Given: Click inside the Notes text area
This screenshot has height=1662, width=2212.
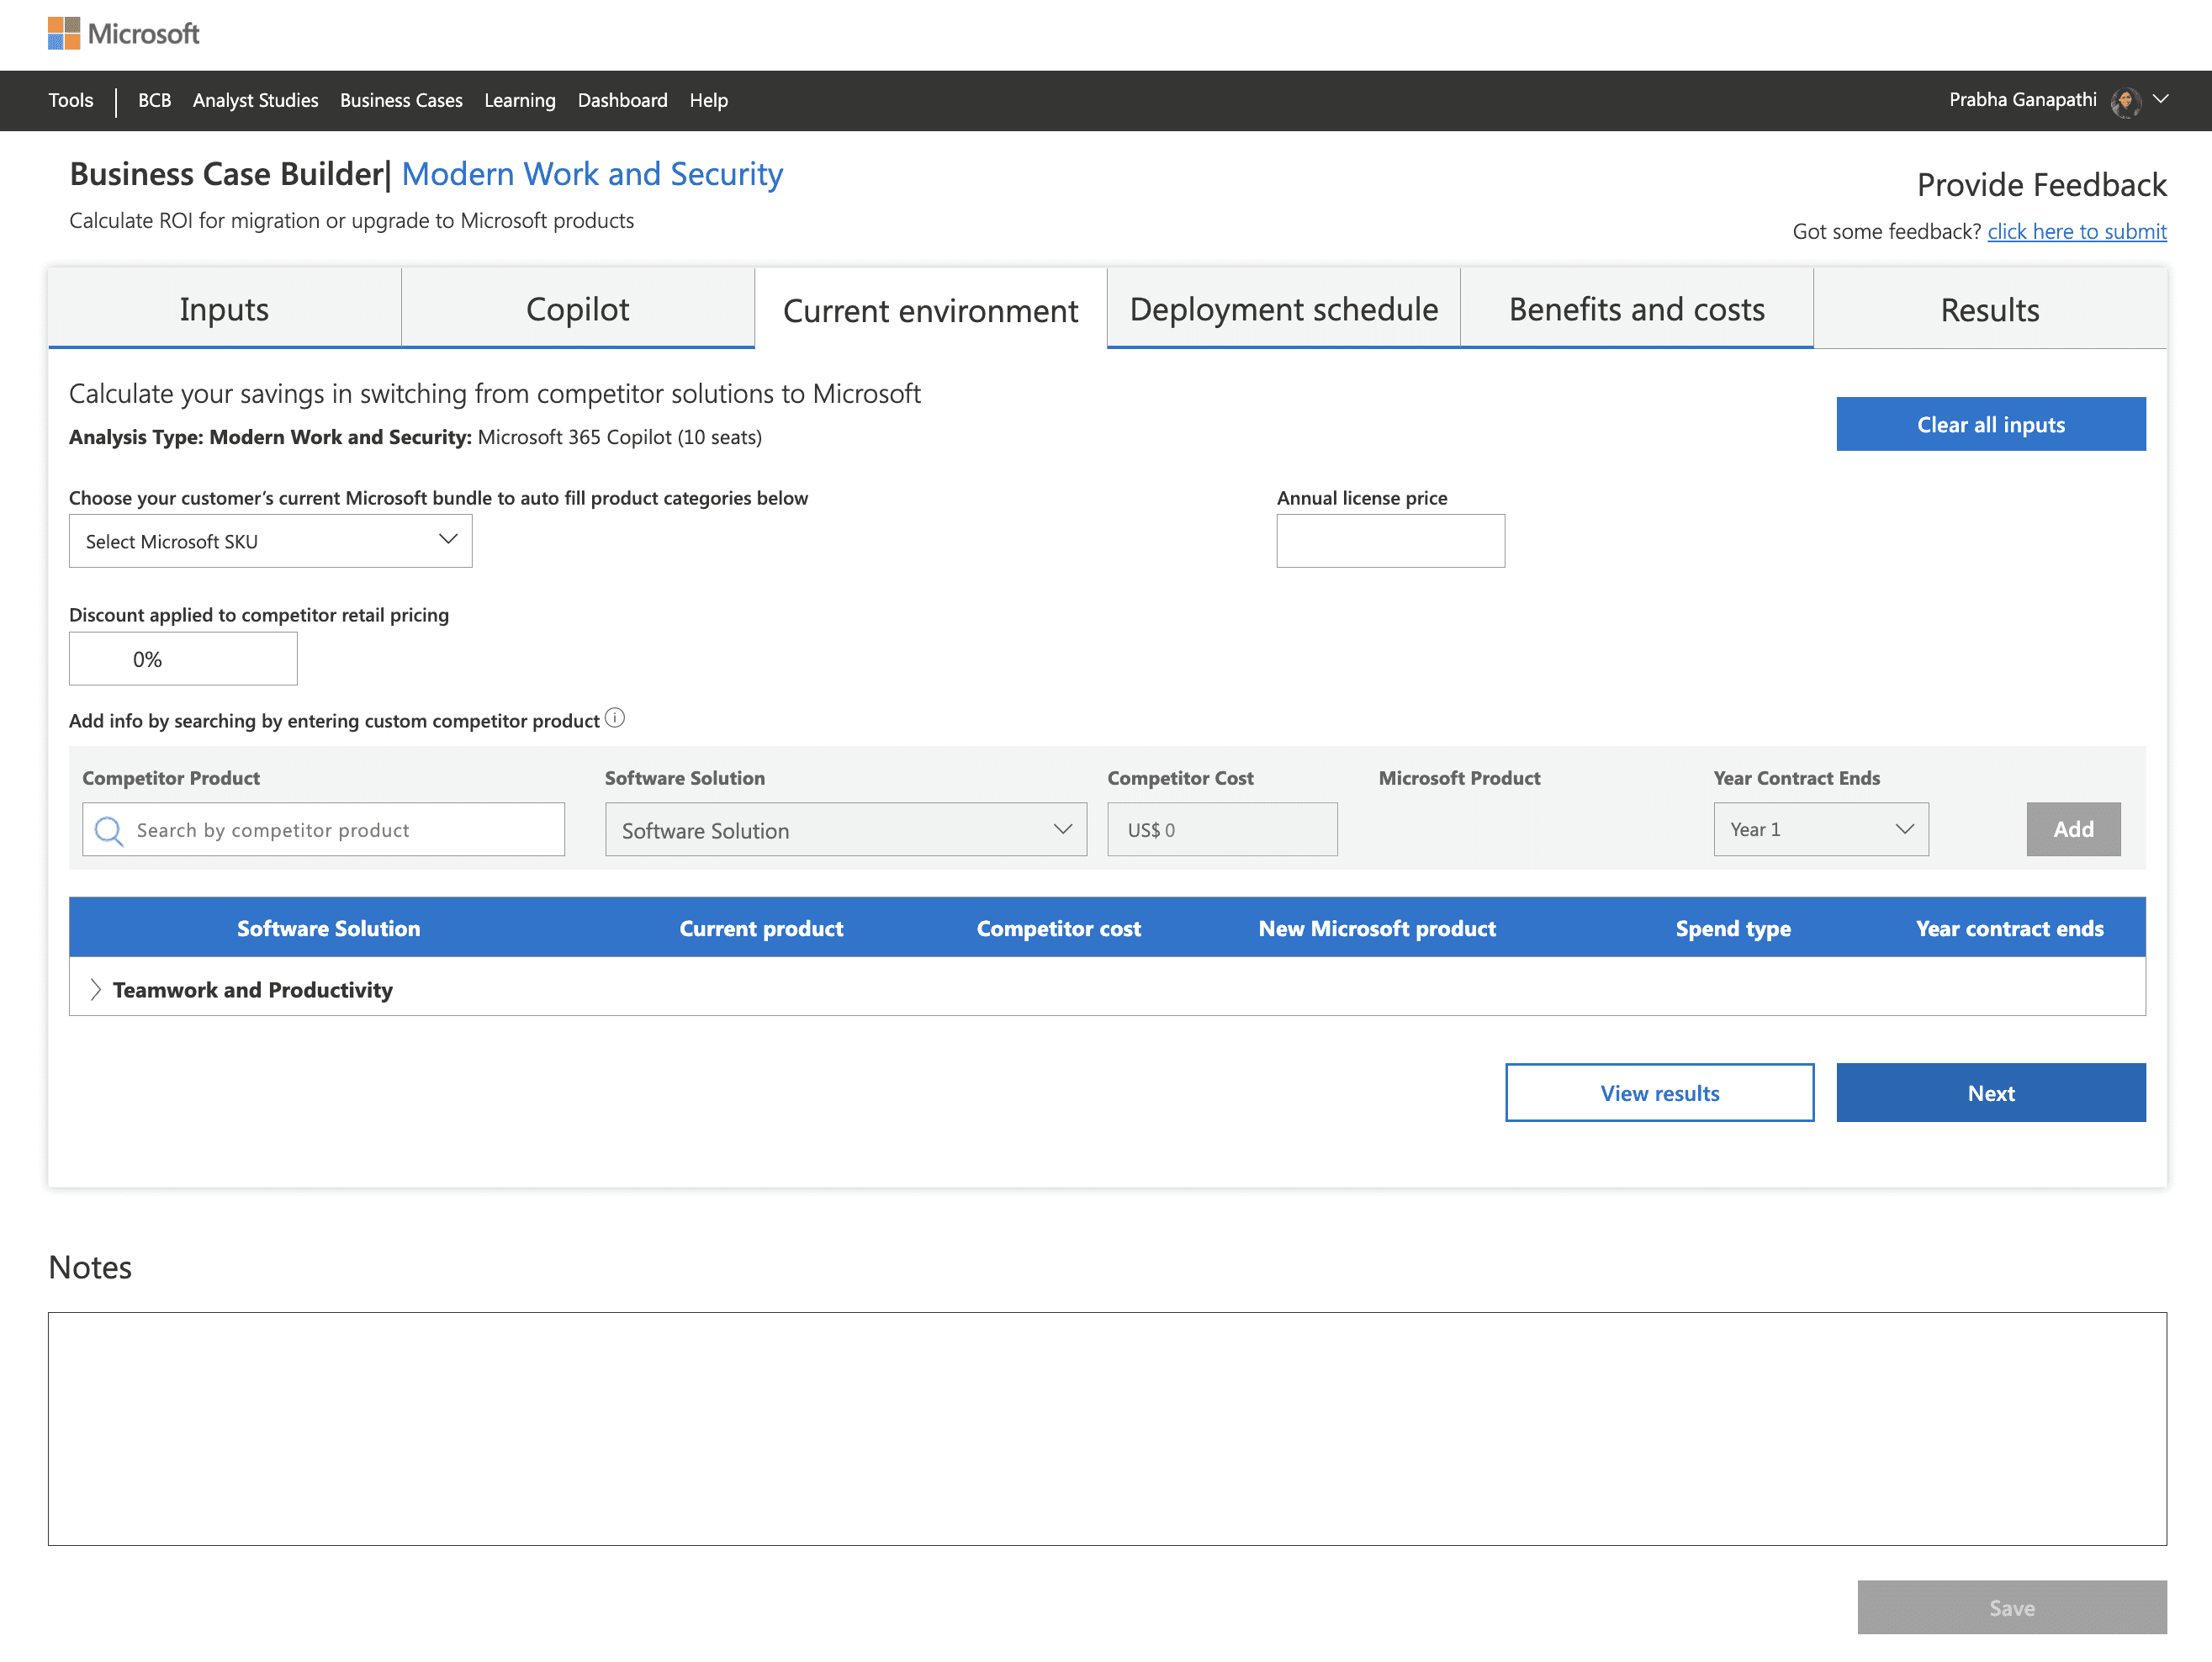Looking at the screenshot, I should [1106, 1428].
